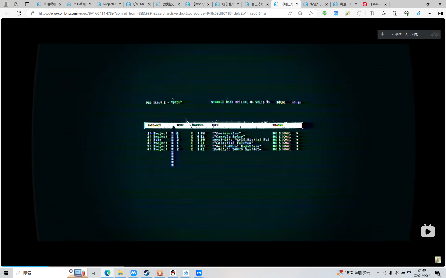Viewport: 446px width, 278px height.
Task: Add this page to favorites
Action: [311, 13]
